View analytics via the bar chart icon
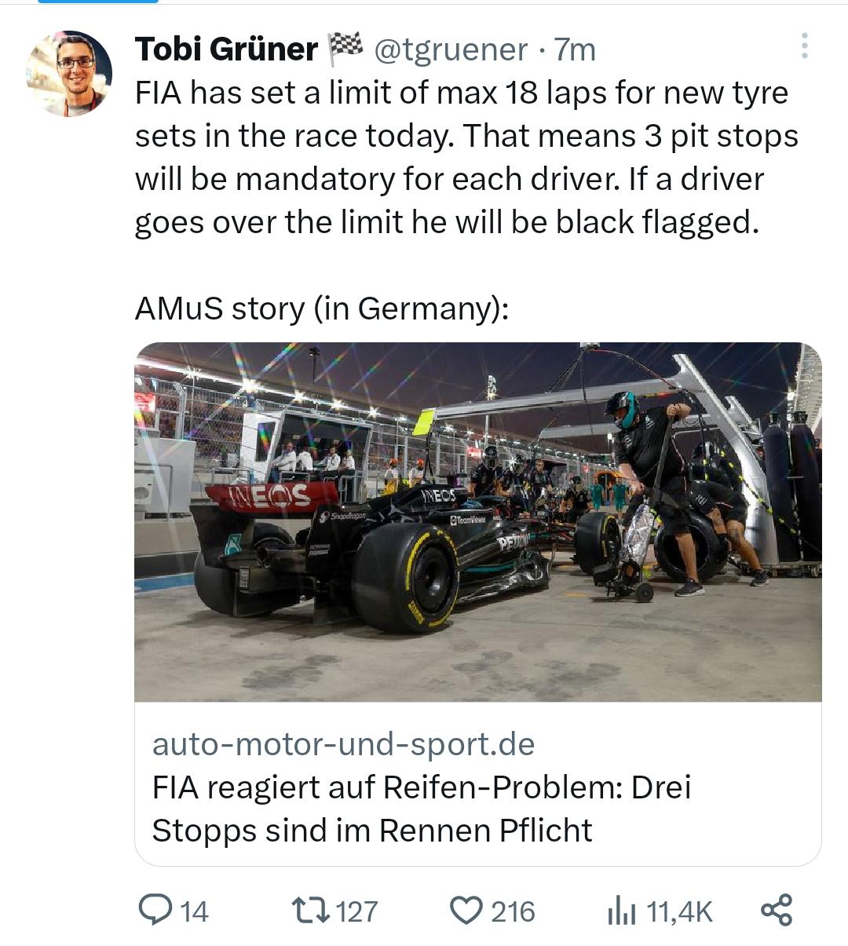Viewport: 848px width, 946px height. 622,911
